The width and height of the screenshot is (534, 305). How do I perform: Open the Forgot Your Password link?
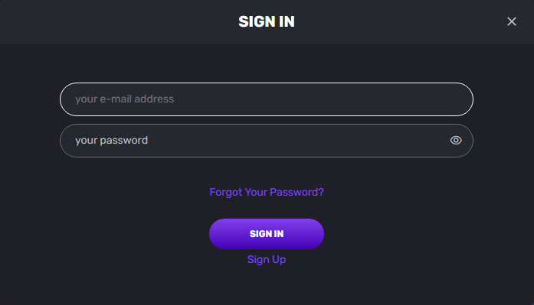click(x=267, y=192)
